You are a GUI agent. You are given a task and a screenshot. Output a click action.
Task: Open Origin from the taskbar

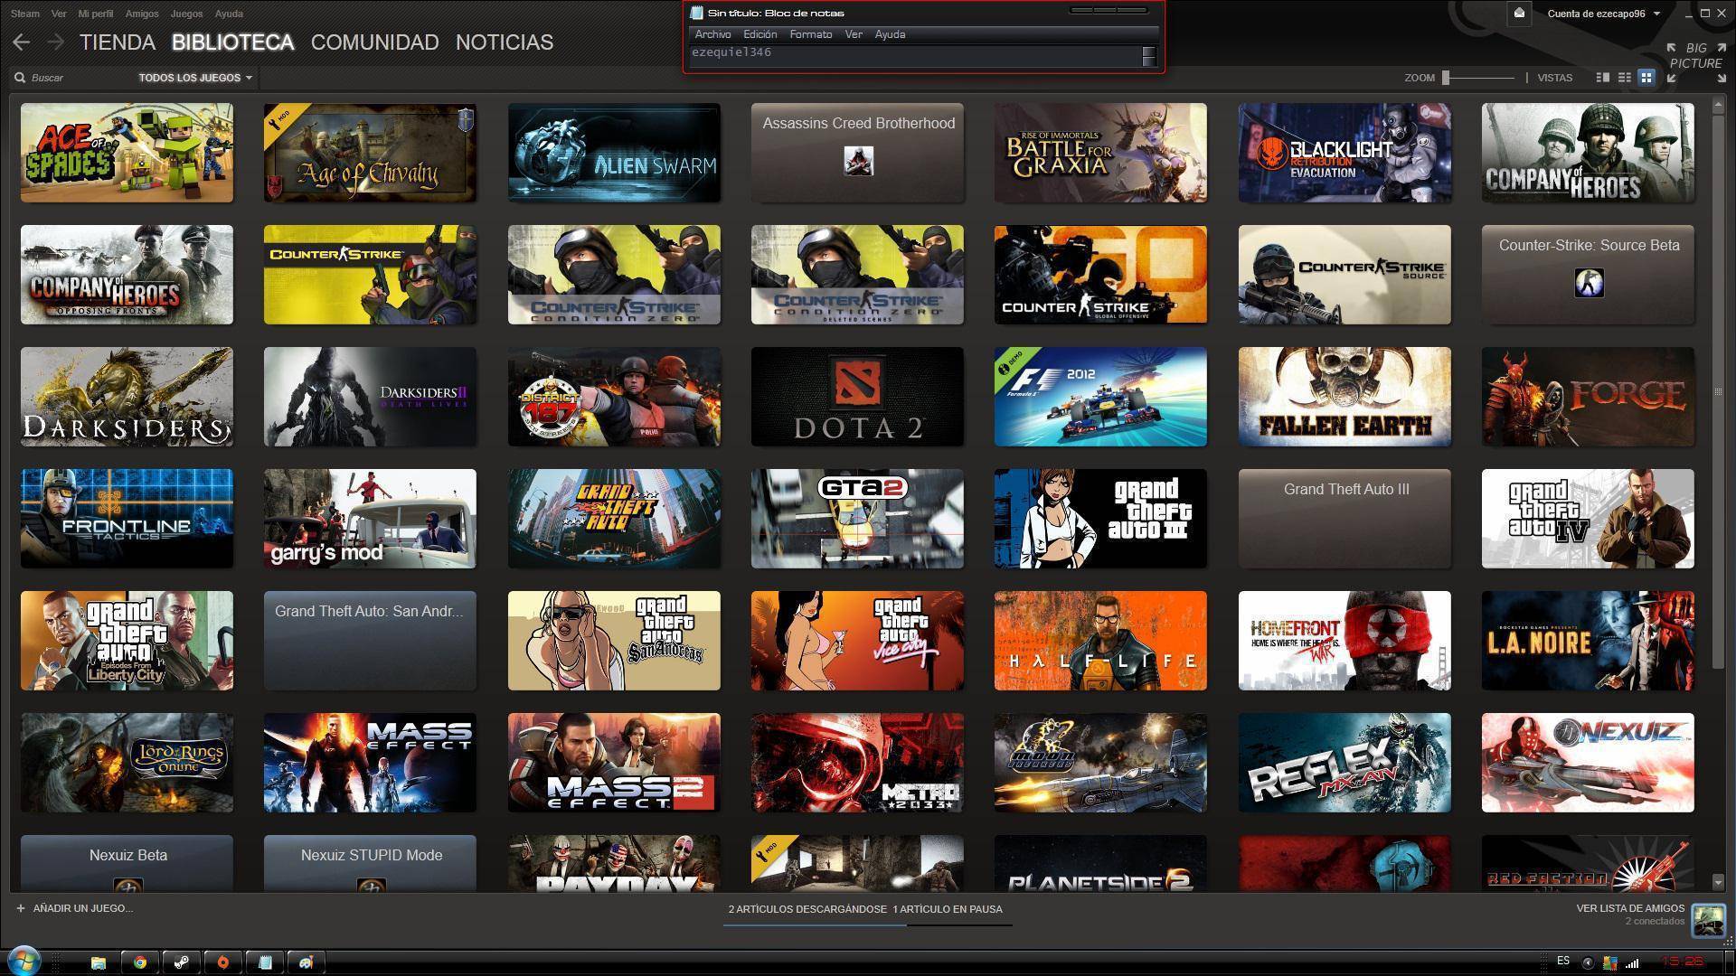223,962
